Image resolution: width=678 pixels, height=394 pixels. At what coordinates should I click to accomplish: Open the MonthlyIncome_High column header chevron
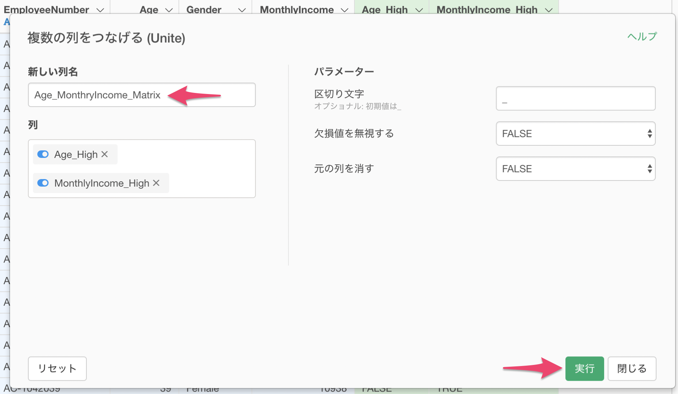(548, 10)
